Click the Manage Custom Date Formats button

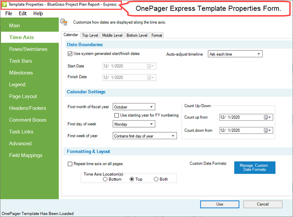[x=255, y=167]
